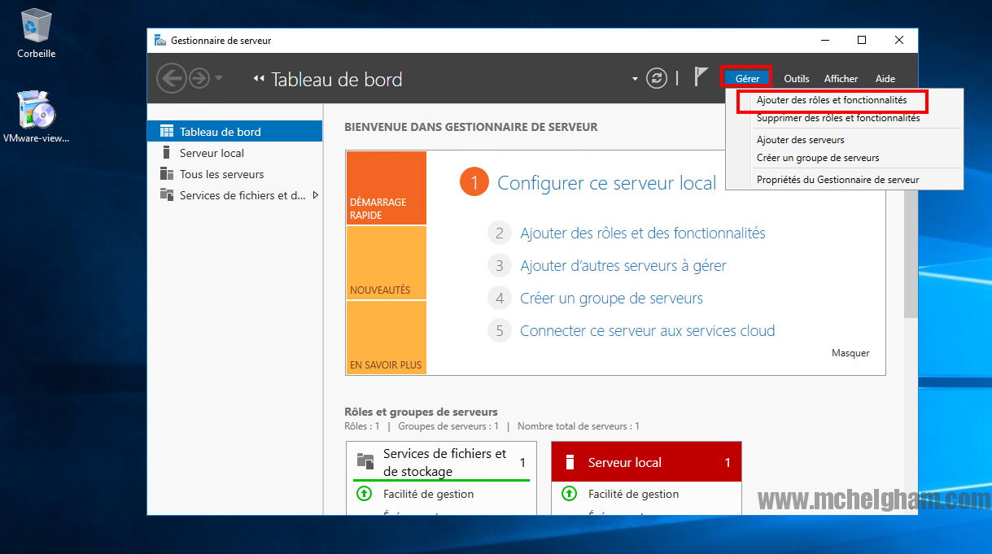Open the notifications flag

point(701,77)
